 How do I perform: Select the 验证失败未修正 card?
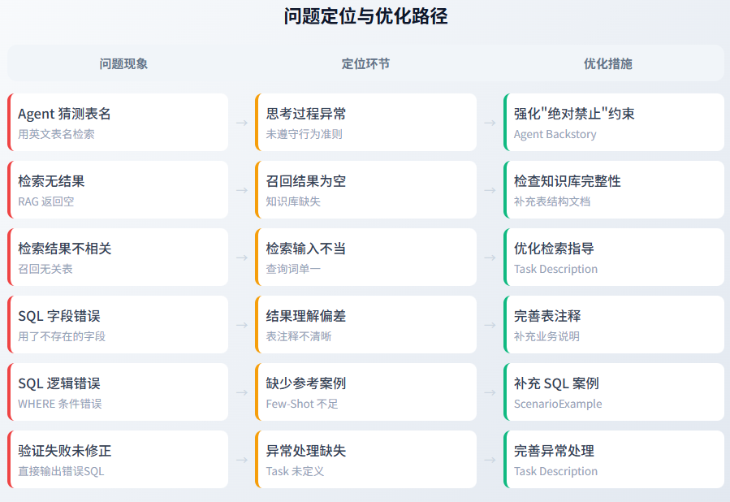pyautogui.click(x=118, y=460)
